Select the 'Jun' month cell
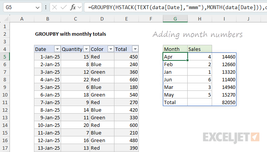Screen dimensions: 267x152 (175, 79)
